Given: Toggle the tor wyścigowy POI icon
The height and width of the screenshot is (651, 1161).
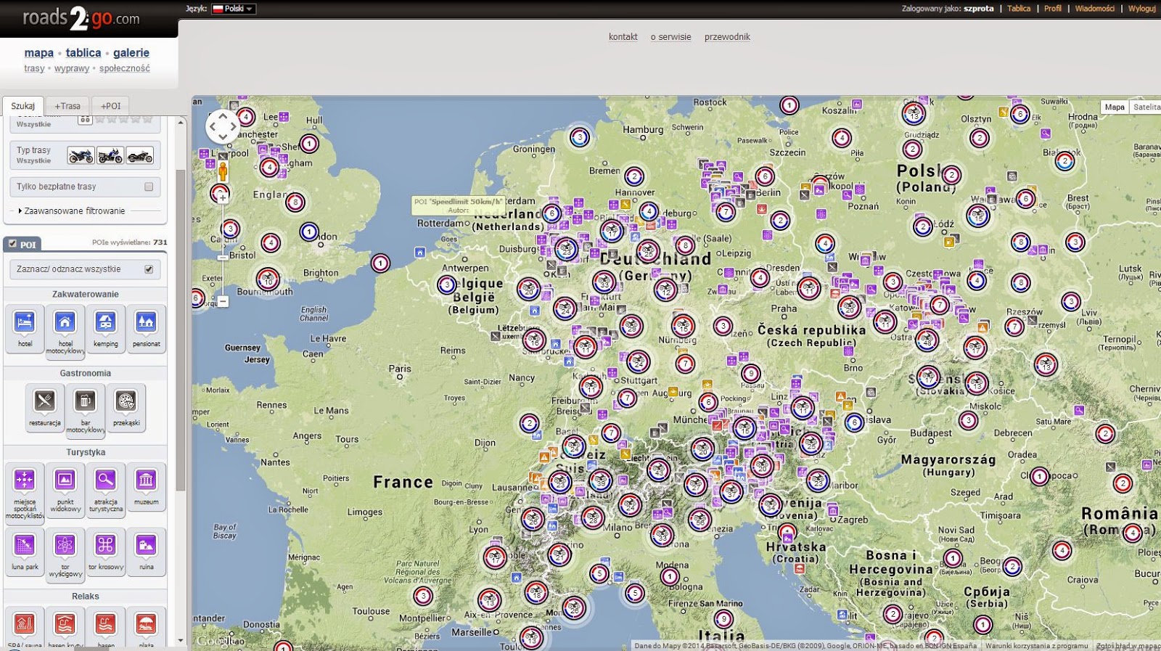Looking at the screenshot, I should point(65,554).
